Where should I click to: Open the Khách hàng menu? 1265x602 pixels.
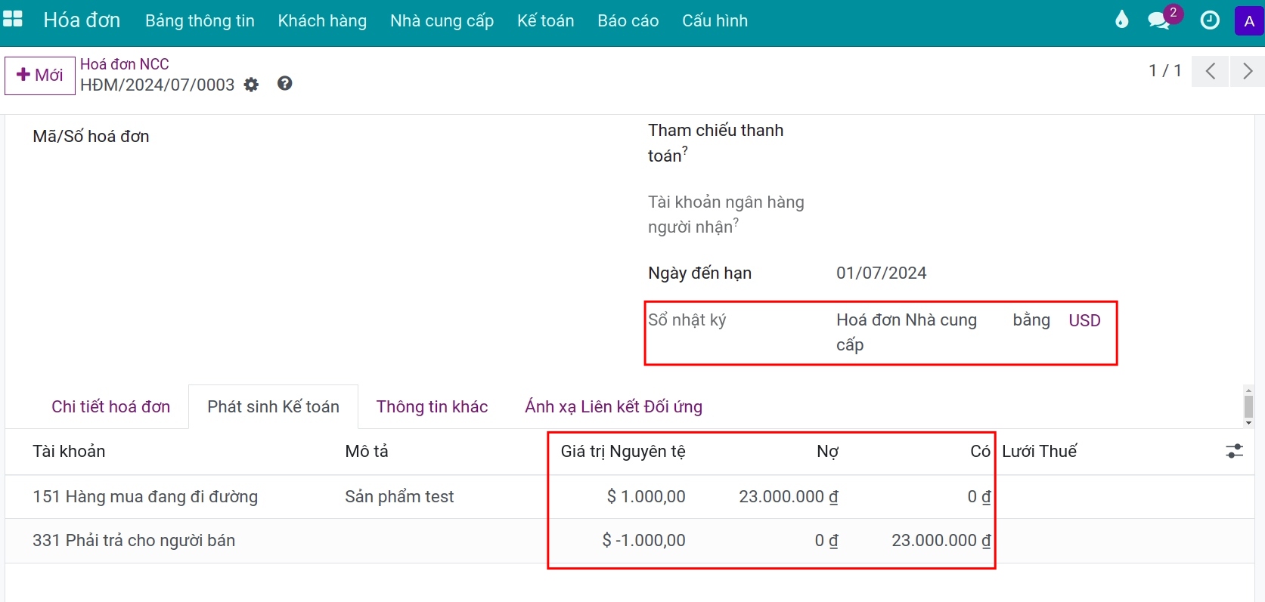[x=322, y=21]
